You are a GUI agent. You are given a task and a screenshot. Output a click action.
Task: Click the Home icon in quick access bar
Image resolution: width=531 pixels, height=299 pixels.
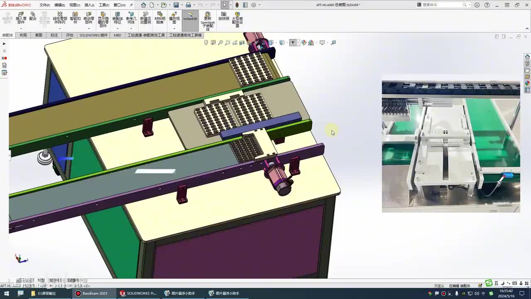[144, 5]
